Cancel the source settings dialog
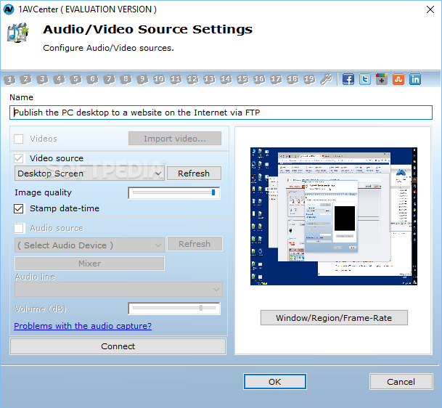The height and width of the screenshot is (408, 442). [401, 382]
